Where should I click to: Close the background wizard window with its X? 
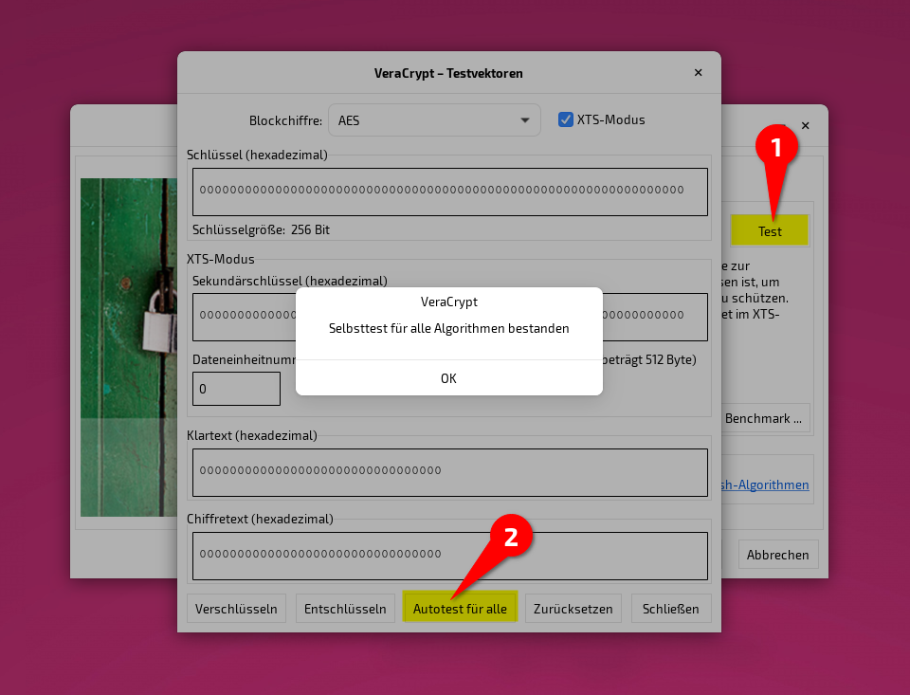[805, 125]
